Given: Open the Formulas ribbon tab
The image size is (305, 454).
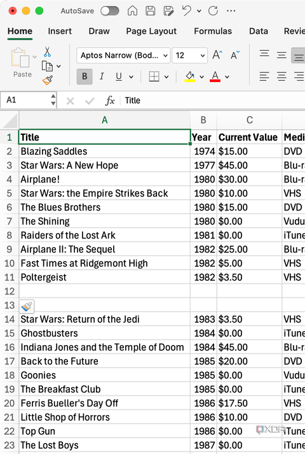Looking at the screenshot, I should point(213,31).
